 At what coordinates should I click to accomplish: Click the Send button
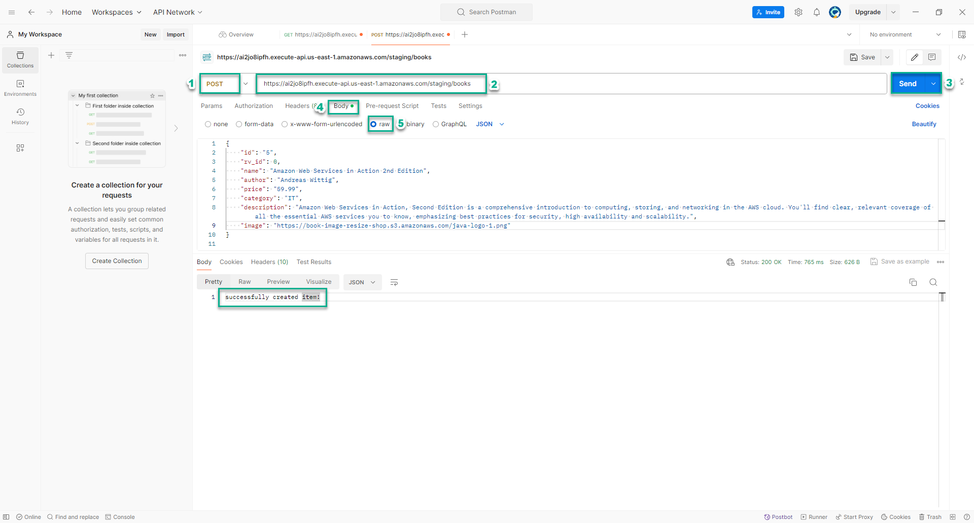(908, 84)
